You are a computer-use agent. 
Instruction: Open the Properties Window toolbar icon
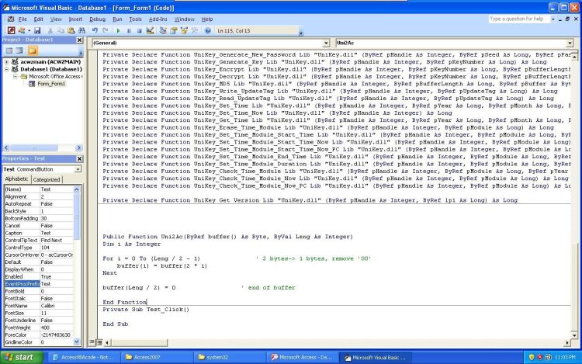click(173, 30)
